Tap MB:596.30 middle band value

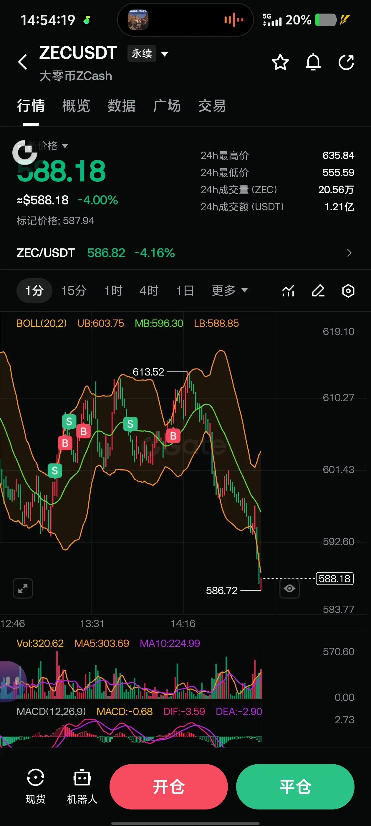click(x=159, y=323)
